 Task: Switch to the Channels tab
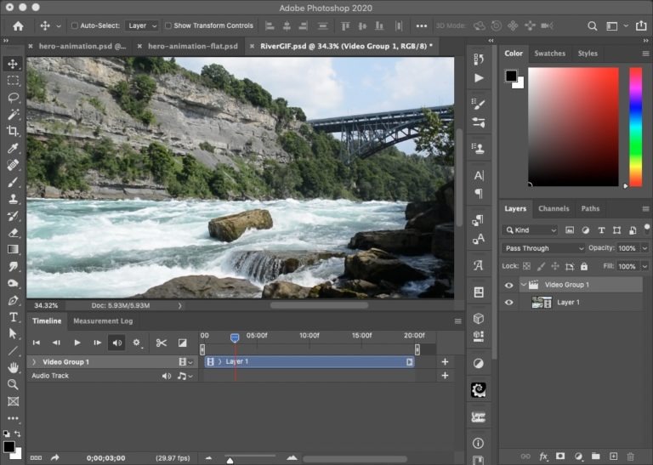pos(554,208)
